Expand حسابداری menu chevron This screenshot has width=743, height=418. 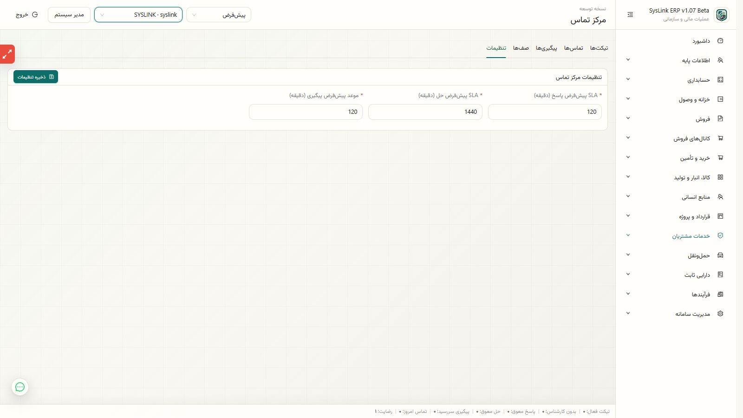point(628,79)
